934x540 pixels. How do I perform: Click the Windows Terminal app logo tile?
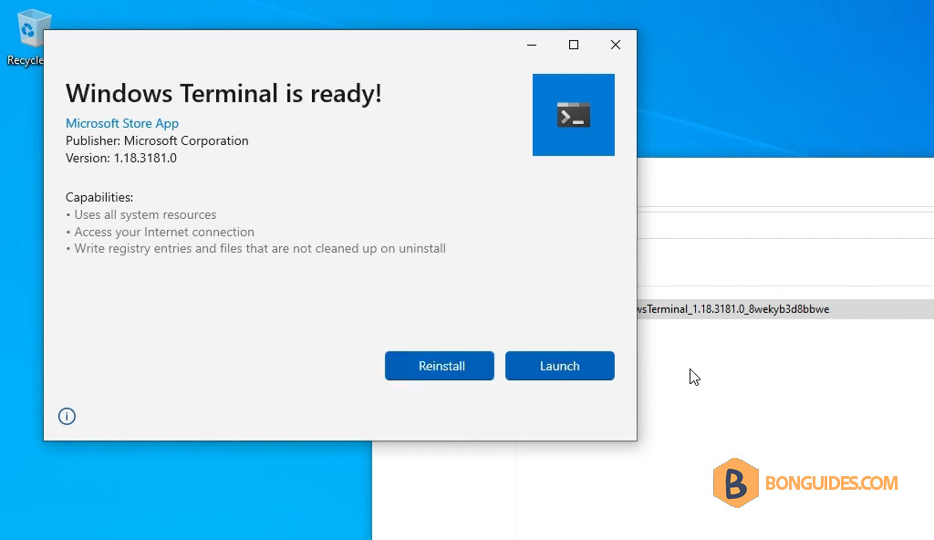pyautogui.click(x=573, y=115)
